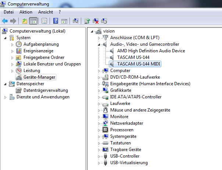The height and width of the screenshot is (170, 222).
Task: Toggle the Show/Hide console tree button
Action: click(x=33, y=21)
